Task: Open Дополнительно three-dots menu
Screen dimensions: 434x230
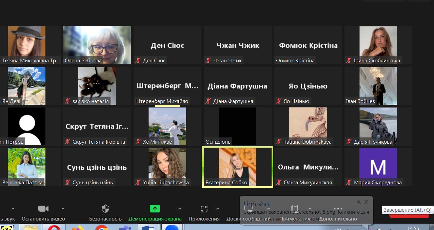Action: pos(338,209)
